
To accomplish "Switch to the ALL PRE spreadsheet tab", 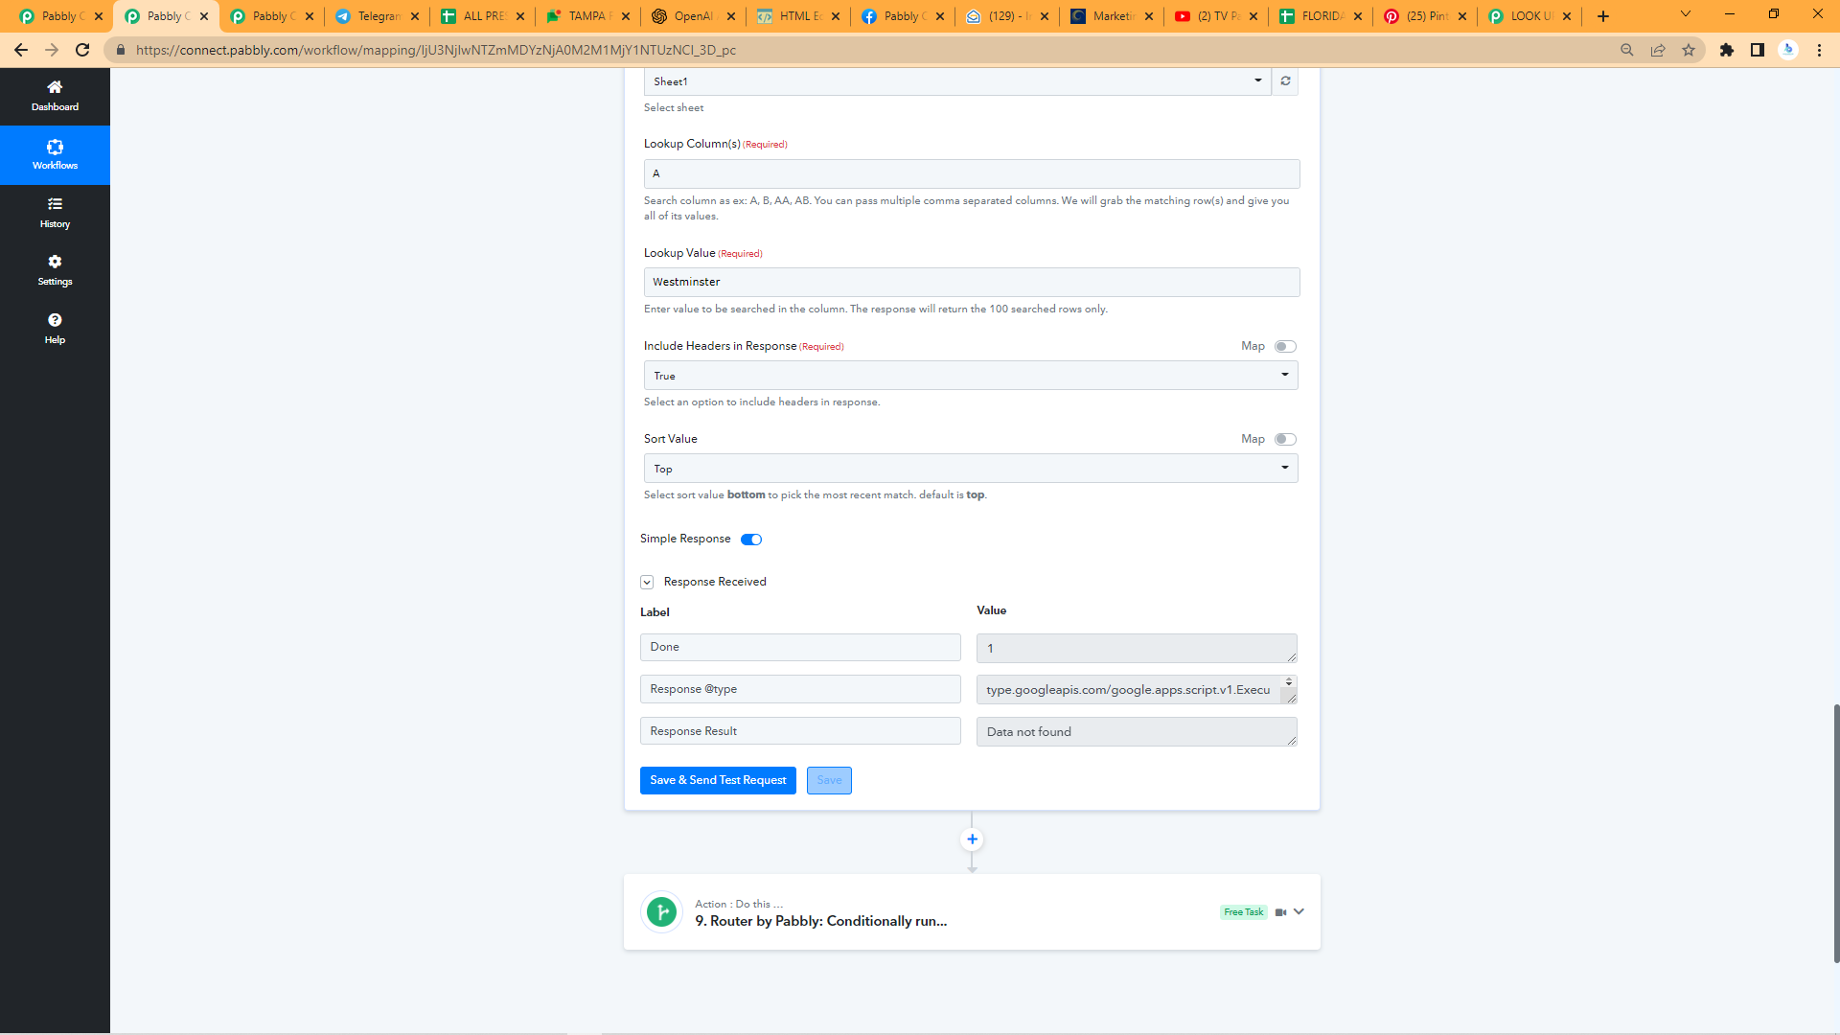I will tap(483, 16).
